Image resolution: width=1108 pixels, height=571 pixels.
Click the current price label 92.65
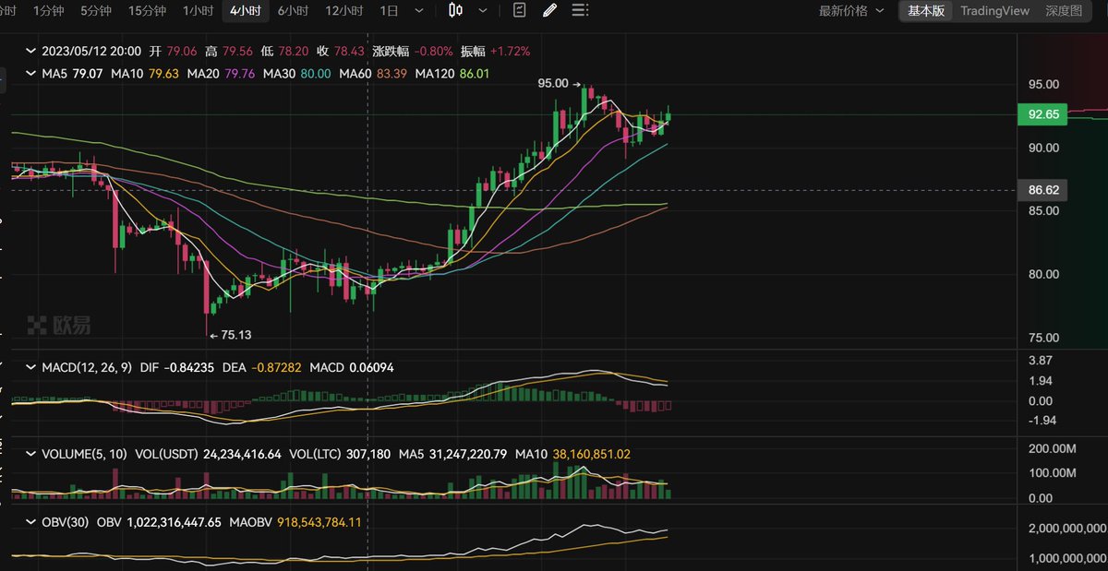coord(1042,114)
